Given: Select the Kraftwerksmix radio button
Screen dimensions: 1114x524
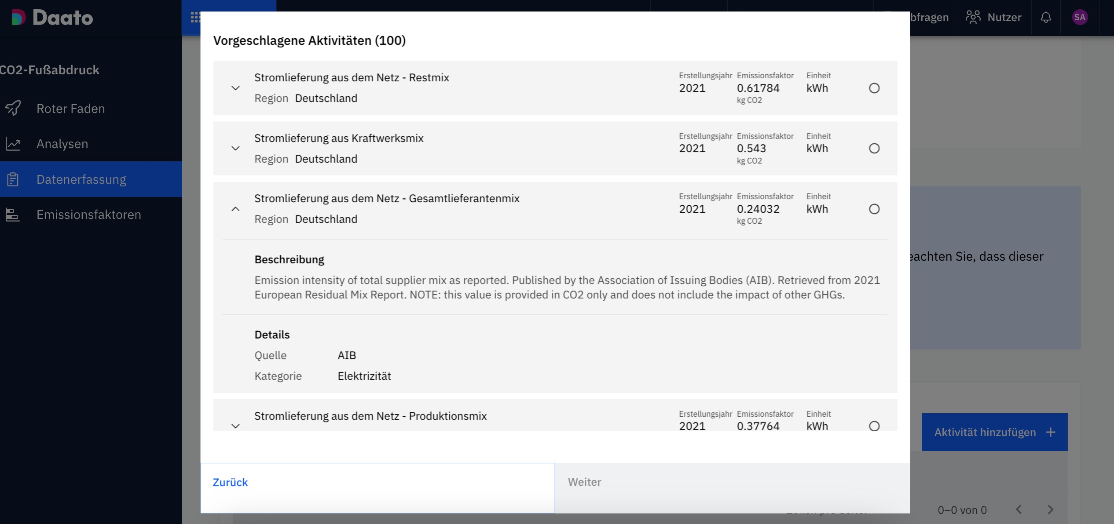Looking at the screenshot, I should coord(874,149).
